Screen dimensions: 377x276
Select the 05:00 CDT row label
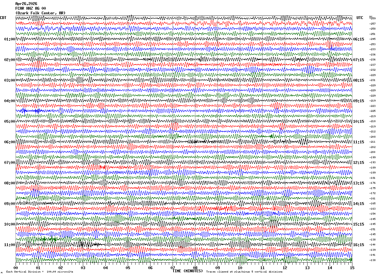coord(10,121)
